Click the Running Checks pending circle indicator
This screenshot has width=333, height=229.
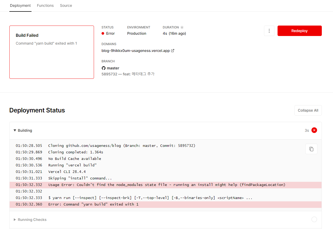point(314,219)
